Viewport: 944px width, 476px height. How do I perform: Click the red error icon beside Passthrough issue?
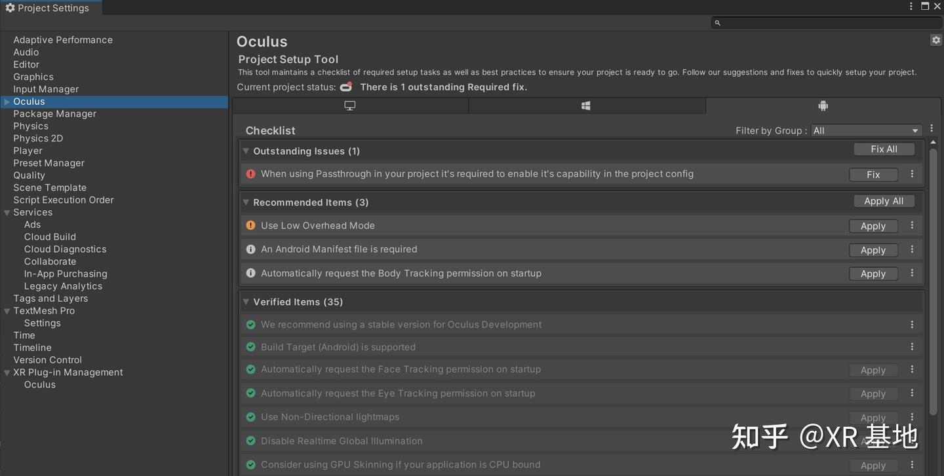pyautogui.click(x=250, y=174)
